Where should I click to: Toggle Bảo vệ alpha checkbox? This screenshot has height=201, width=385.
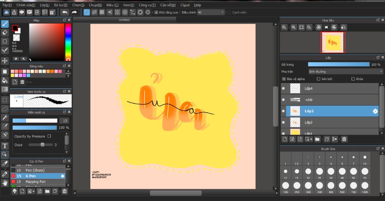[284, 79]
